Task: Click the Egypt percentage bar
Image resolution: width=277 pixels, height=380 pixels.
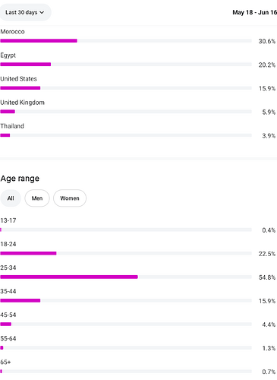Action: pos(126,65)
